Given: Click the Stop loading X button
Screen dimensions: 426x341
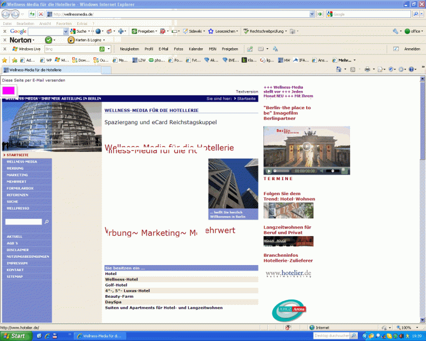Looking at the screenshot, I should point(41,14).
